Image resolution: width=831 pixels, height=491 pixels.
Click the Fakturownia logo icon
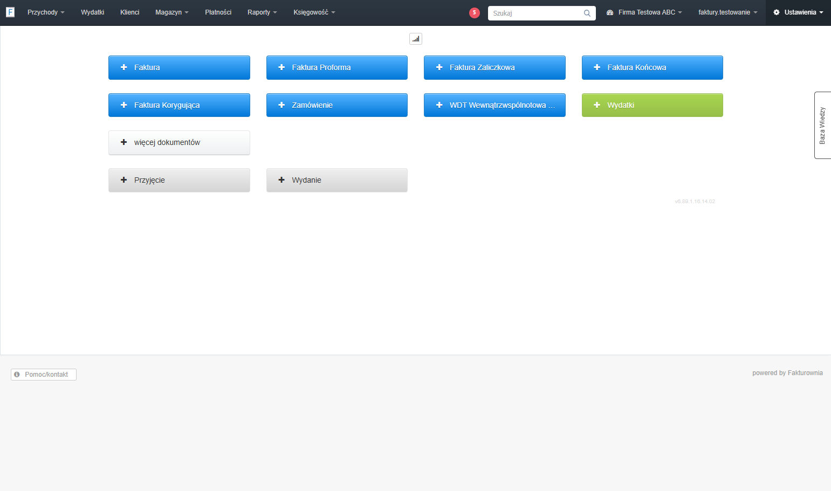point(10,12)
